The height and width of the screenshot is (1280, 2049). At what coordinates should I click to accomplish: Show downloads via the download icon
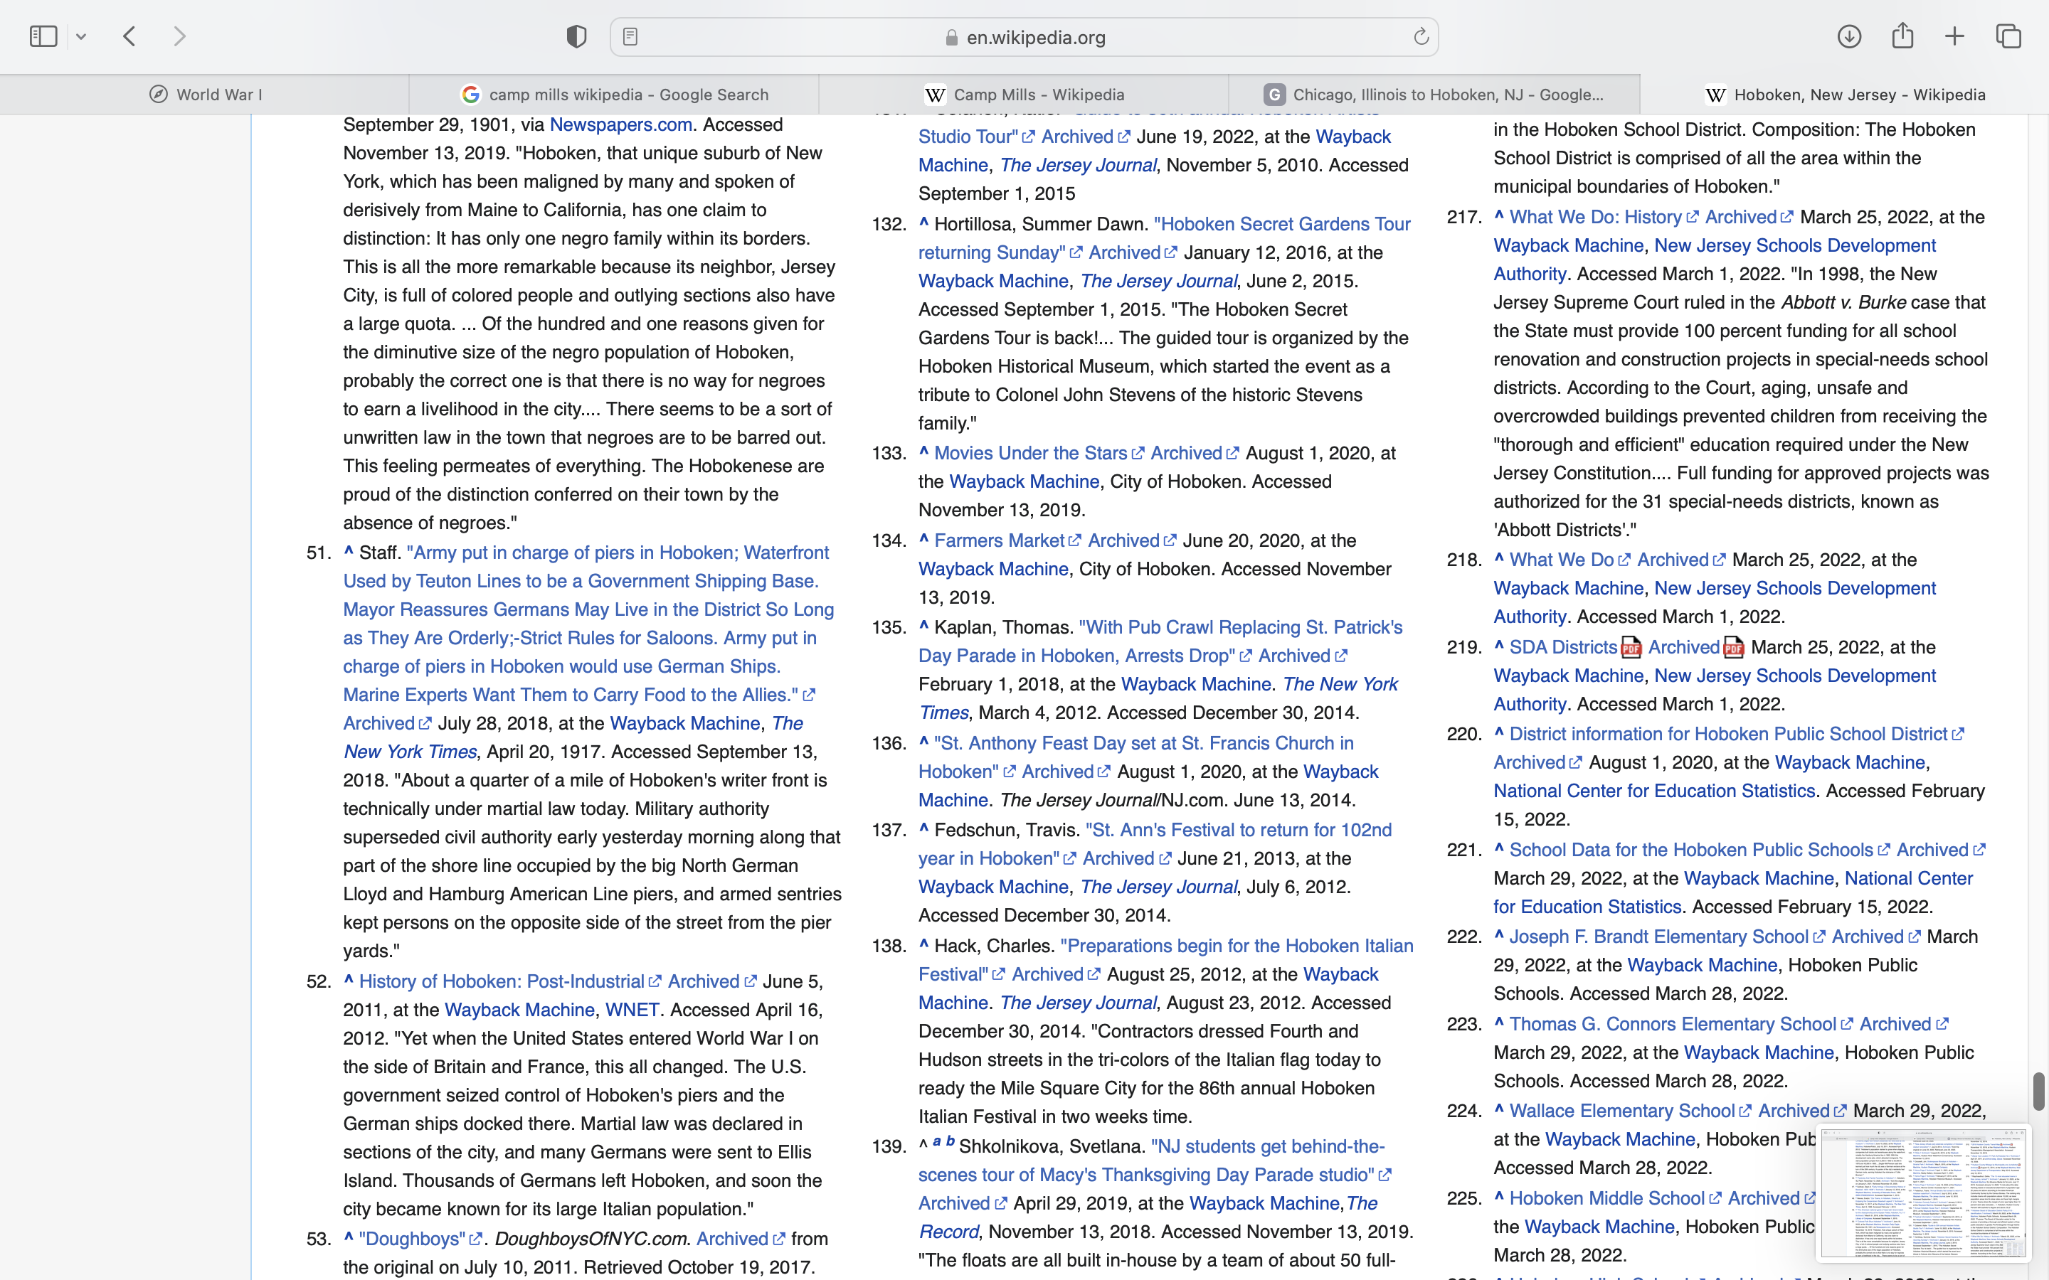[1849, 36]
